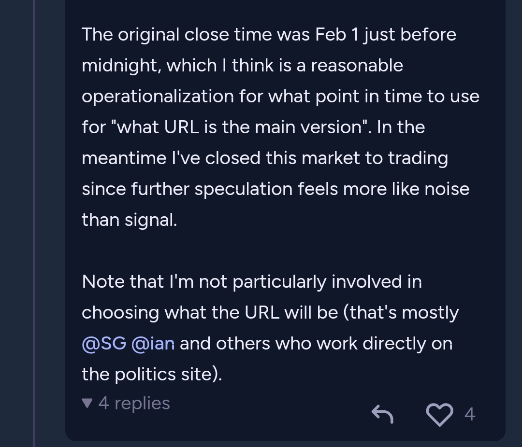Click the words "than signal." ending the first paragraph

point(130,220)
